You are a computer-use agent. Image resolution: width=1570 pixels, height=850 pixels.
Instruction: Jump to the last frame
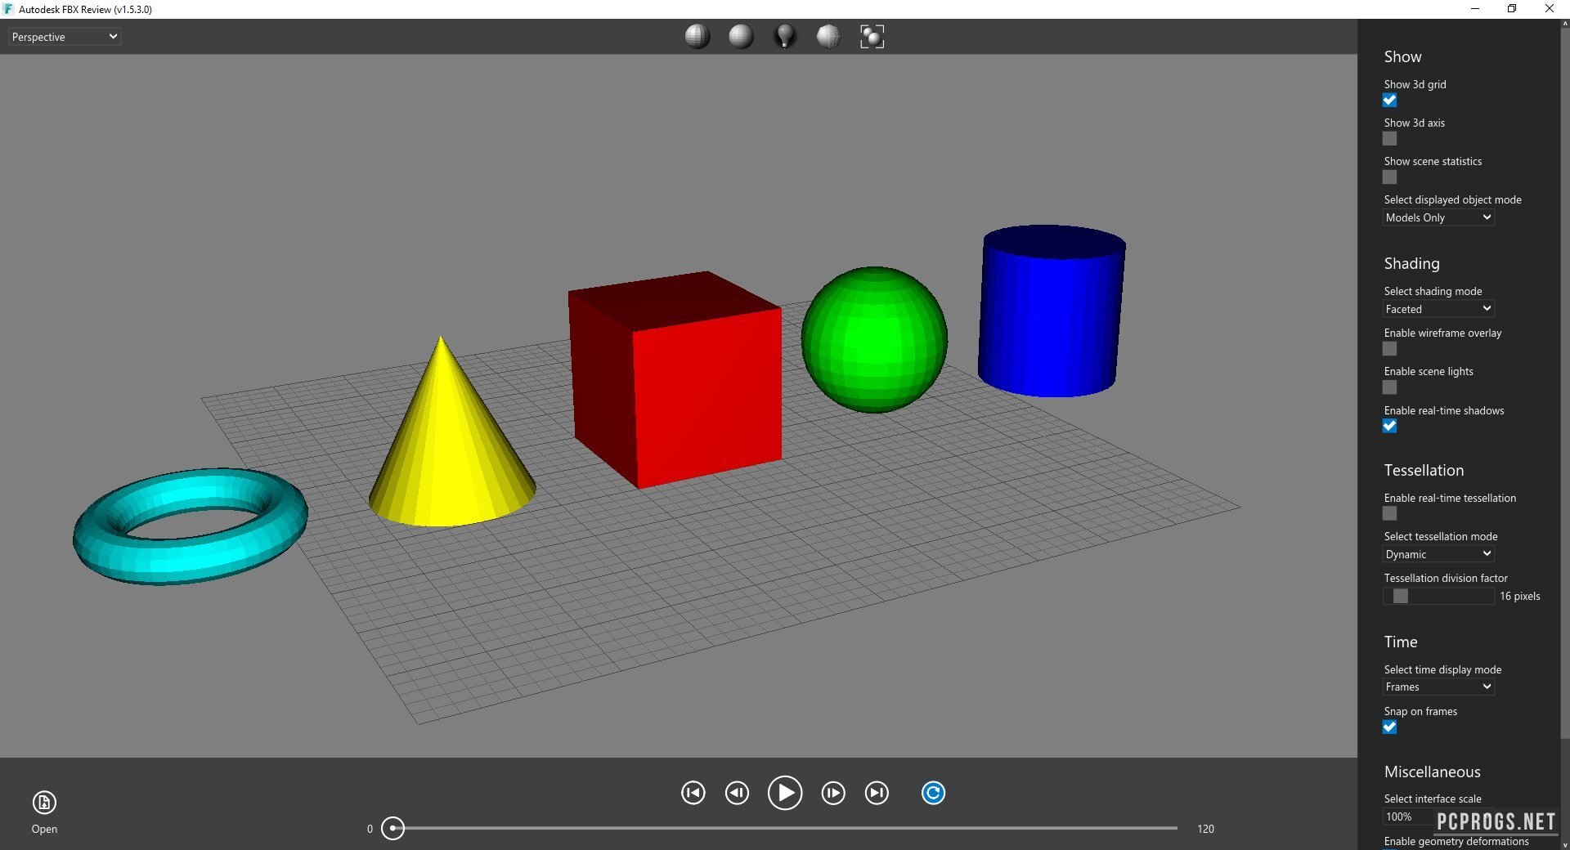[x=877, y=793]
